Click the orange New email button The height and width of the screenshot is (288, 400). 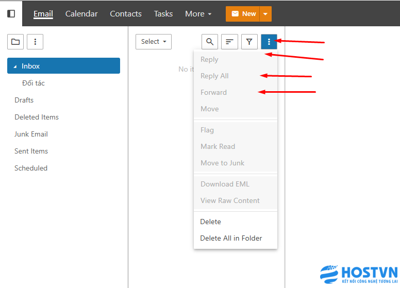(x=243, y=14)
